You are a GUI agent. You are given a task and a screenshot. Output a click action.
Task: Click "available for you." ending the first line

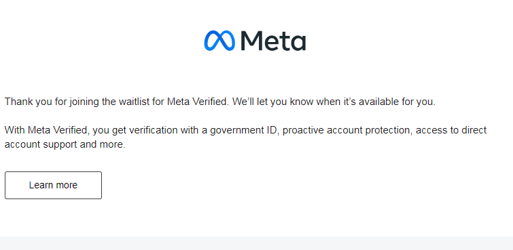tap(397, 102)
